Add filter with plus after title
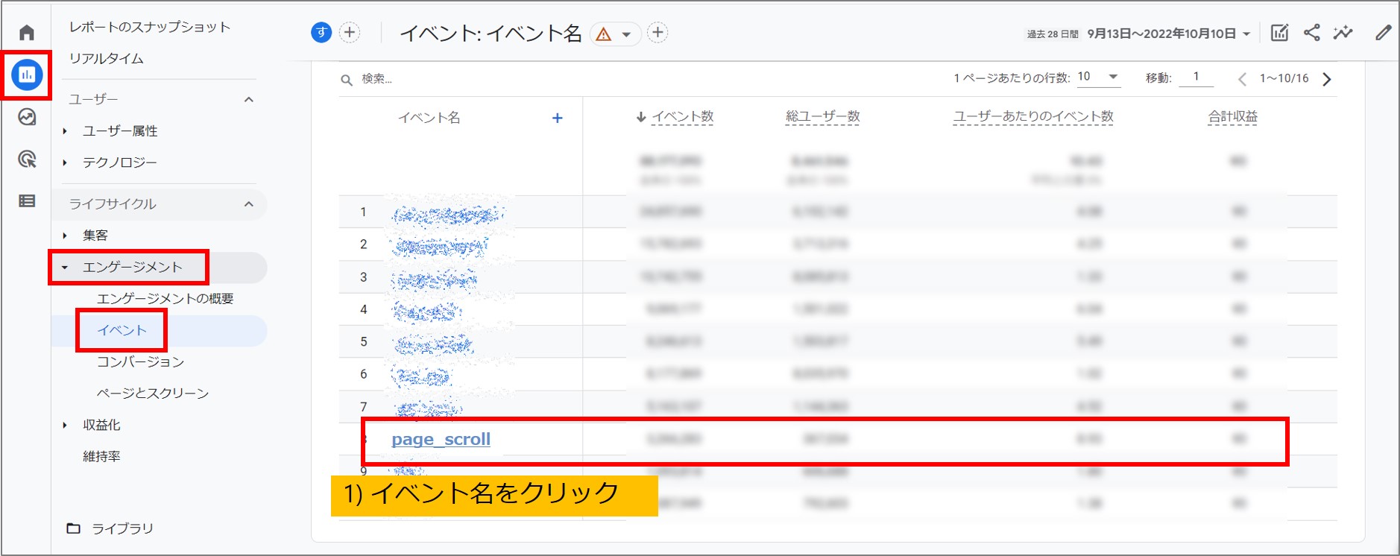Viewport: 1400px width, 556px height. [x=658, y=32]
